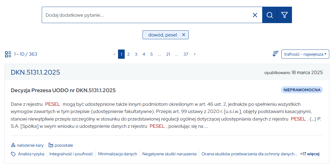Jump to results page 37

click(x=186, y=54)
